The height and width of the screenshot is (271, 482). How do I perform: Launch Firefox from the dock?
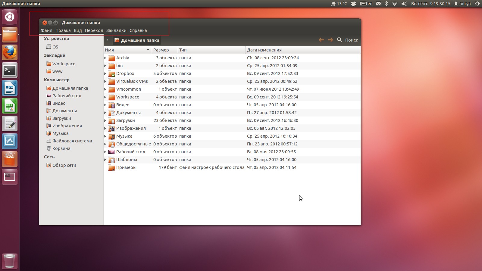10,52
